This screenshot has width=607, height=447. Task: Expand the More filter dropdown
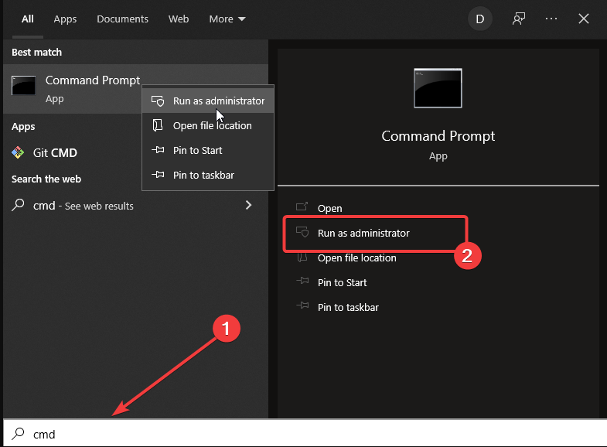click(x=227, y=19)
